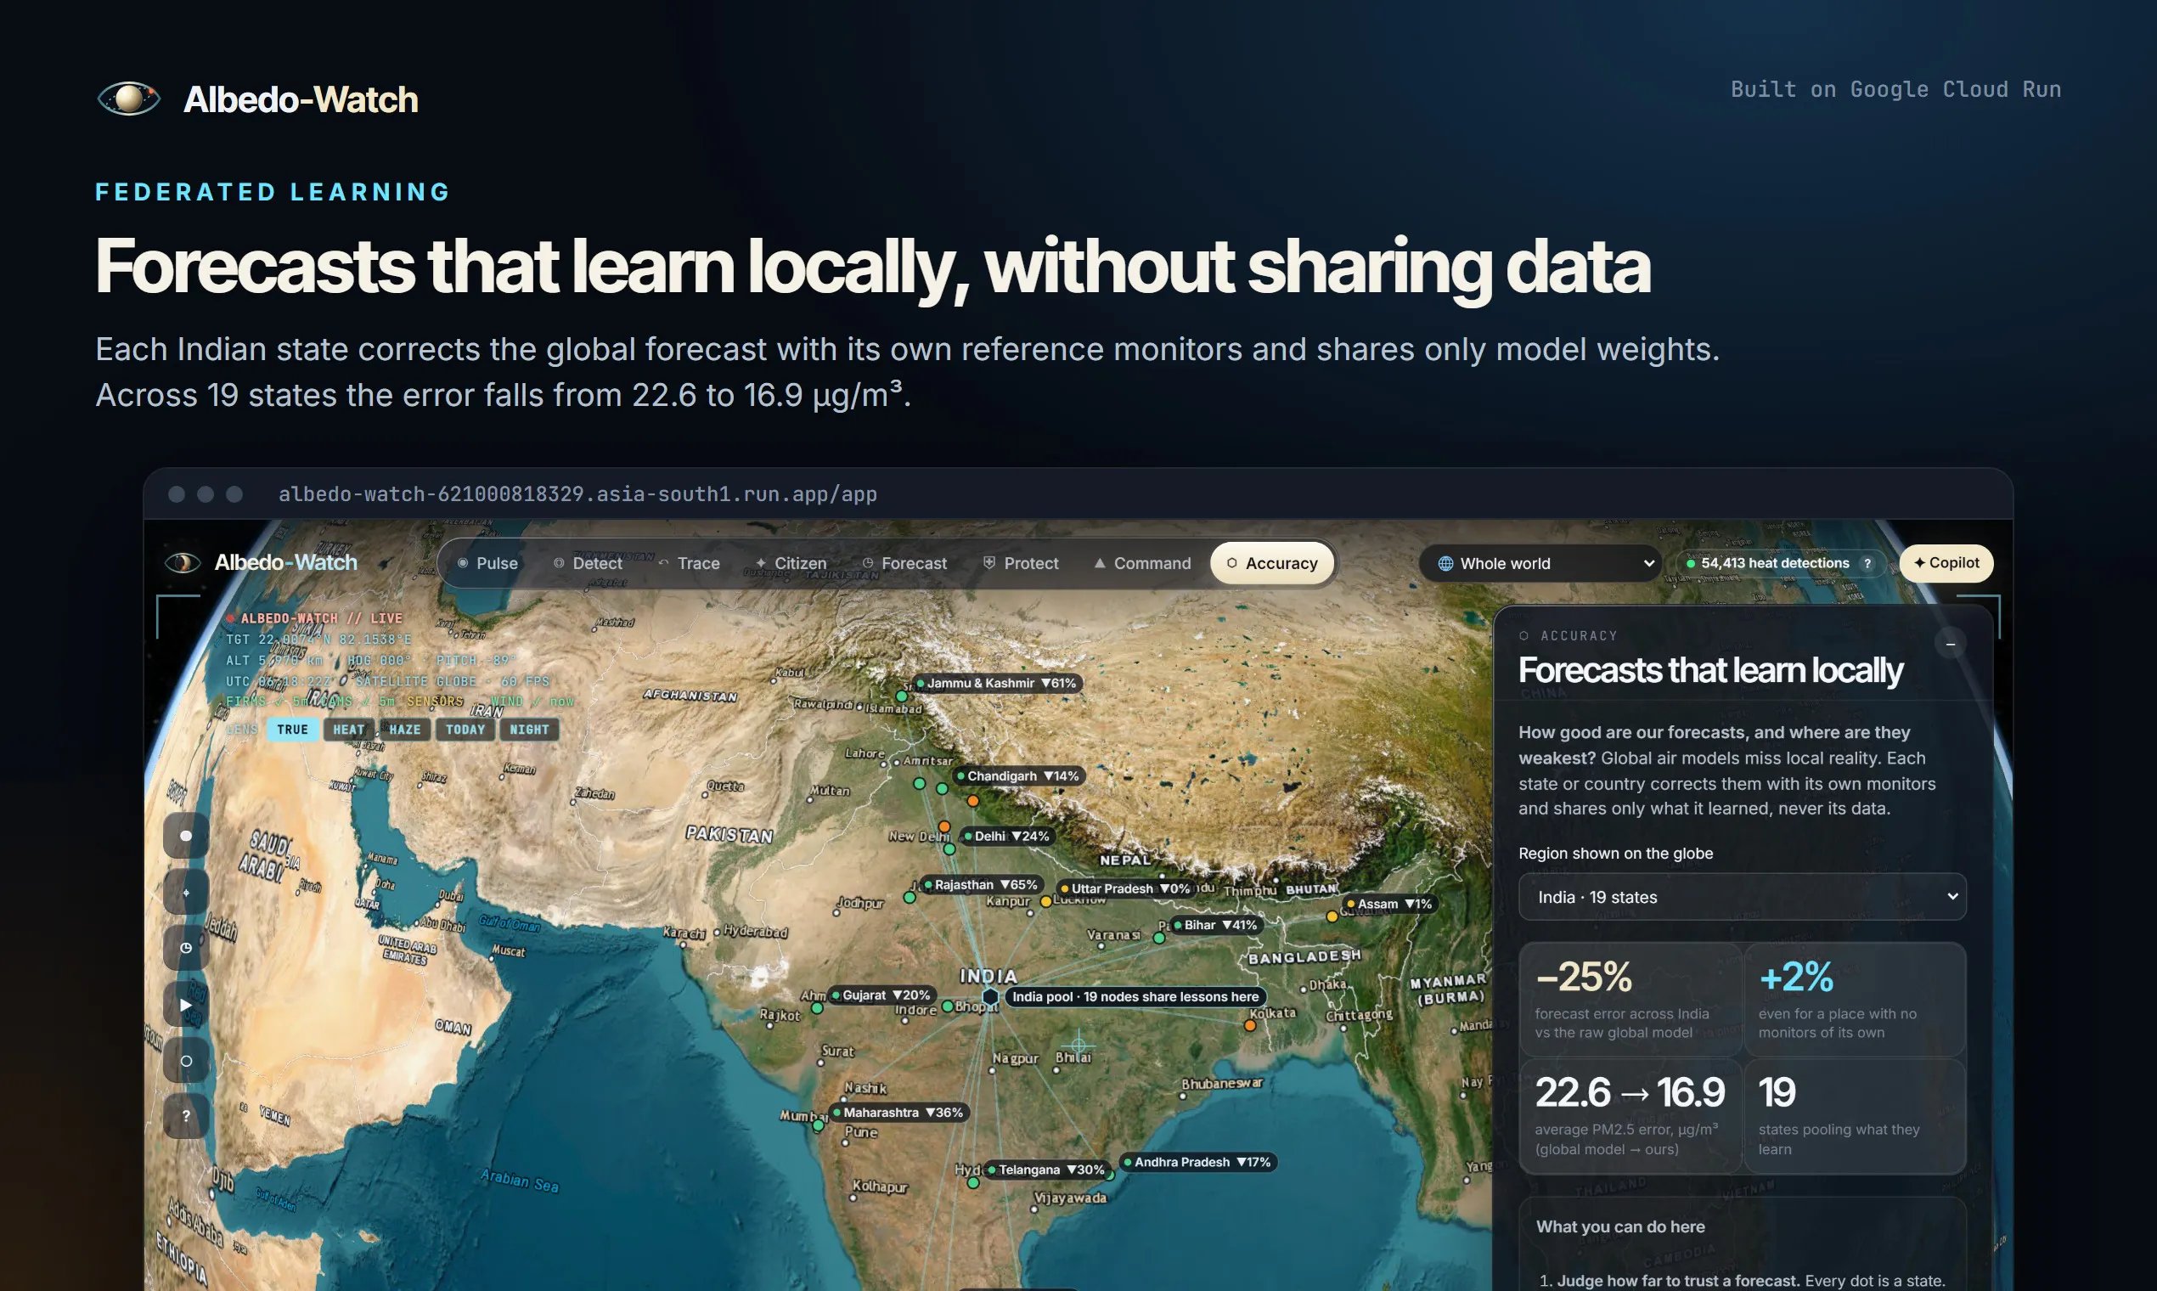Open the Whole world region dropdown
Image resolution: width=2157 pixels, height=1291 pixels.
click(1540, 564)
